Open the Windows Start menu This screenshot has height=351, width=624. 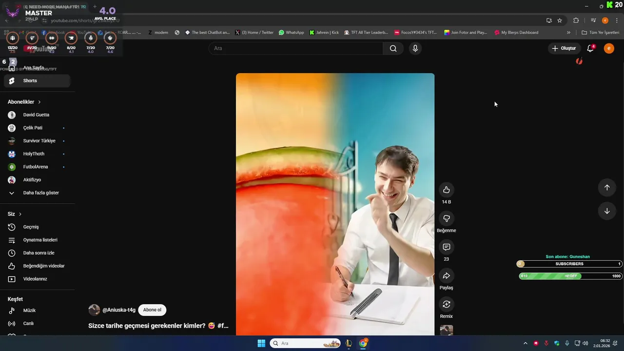click(261, 343)
